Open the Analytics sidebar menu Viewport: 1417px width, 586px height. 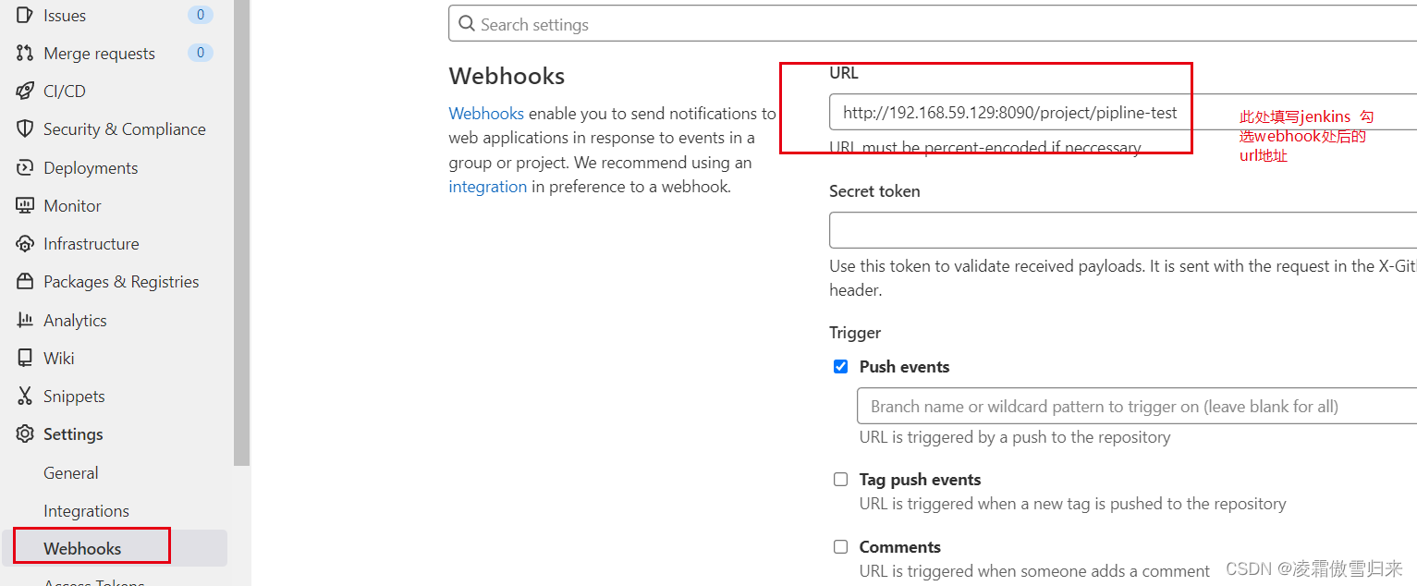tap(75, 321)
